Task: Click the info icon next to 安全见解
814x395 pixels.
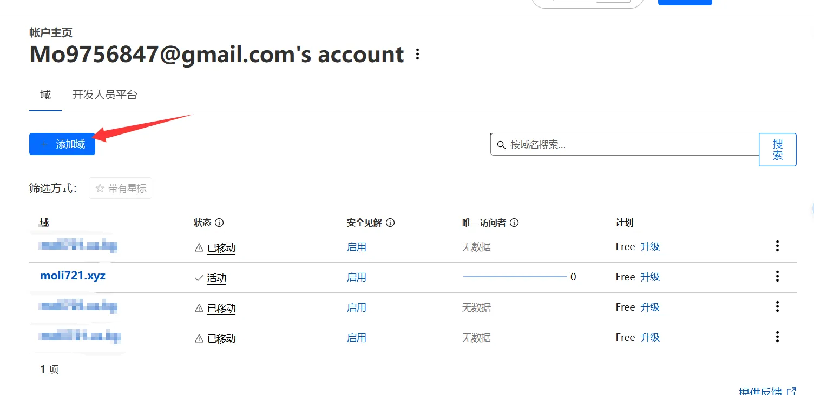Action: pyautogui.click(x=390, y=223)
